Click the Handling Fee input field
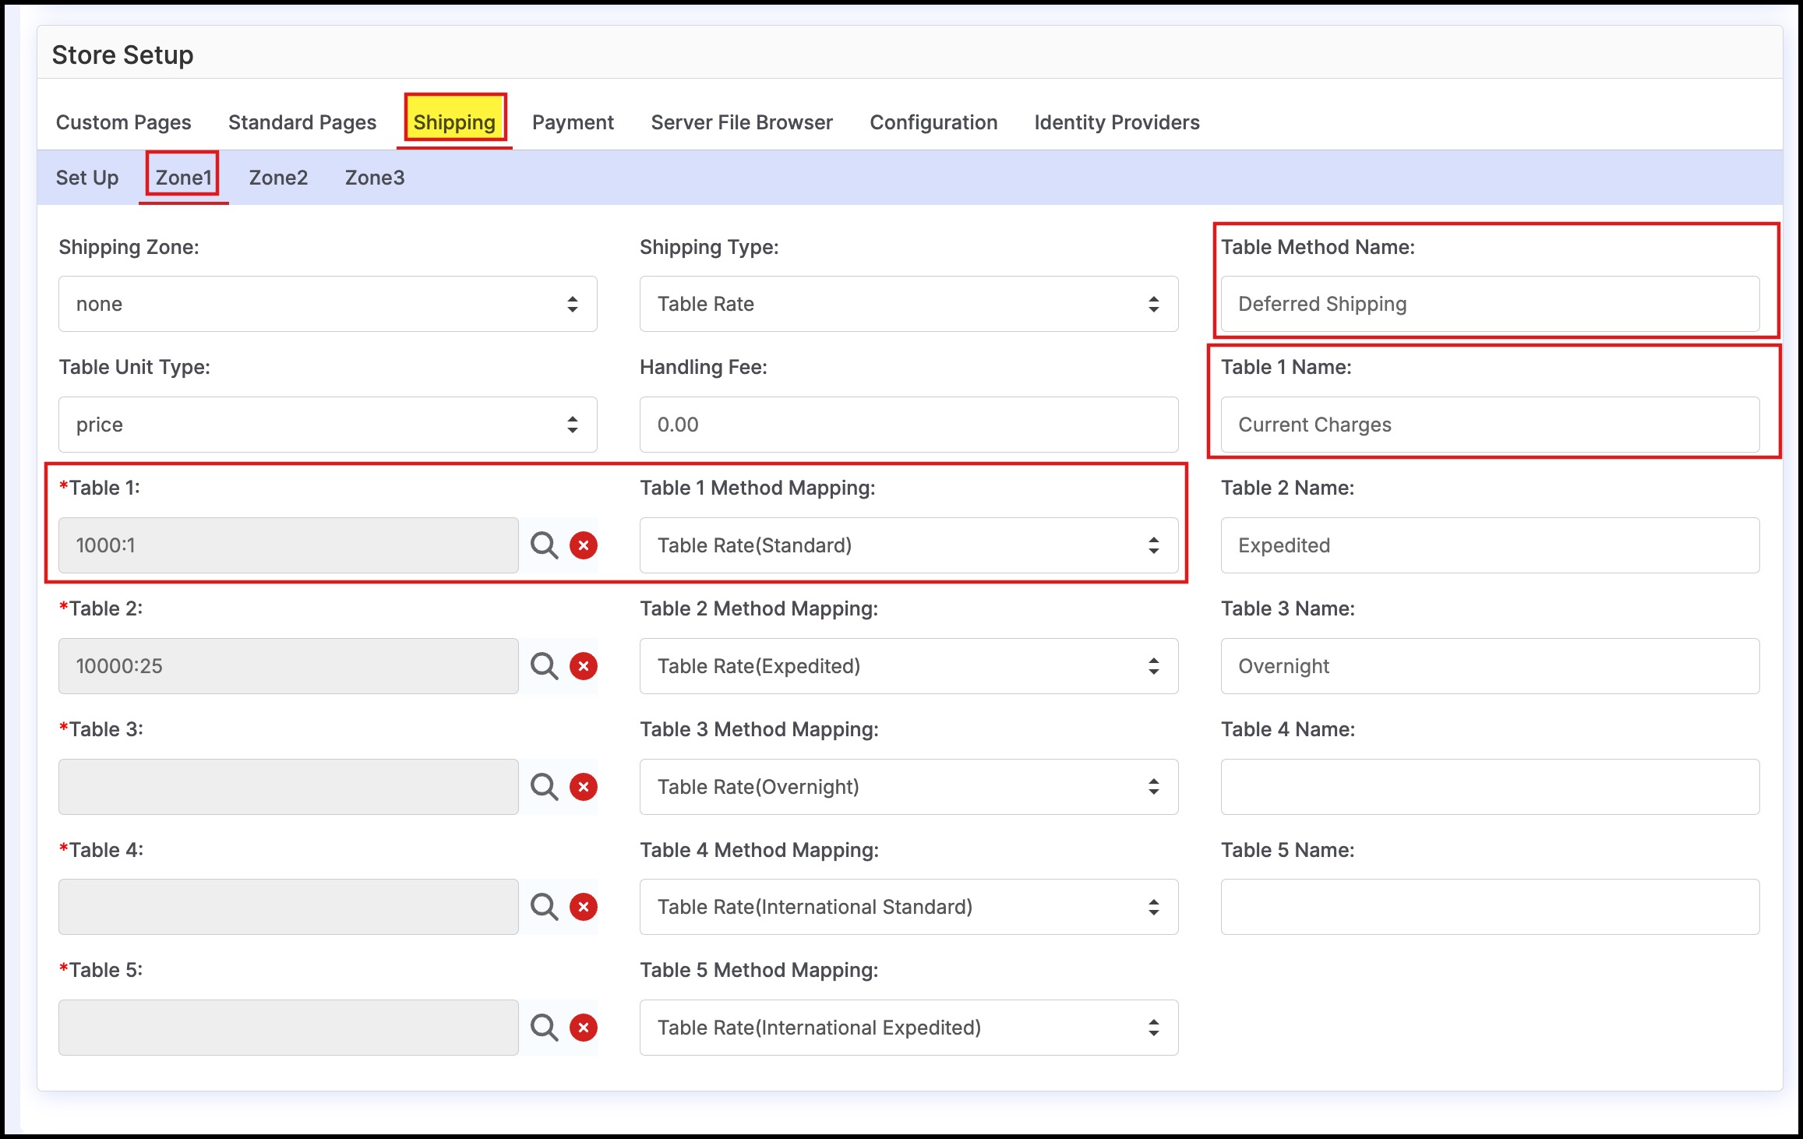The image size is (1803, 1139). pos(909,425)
